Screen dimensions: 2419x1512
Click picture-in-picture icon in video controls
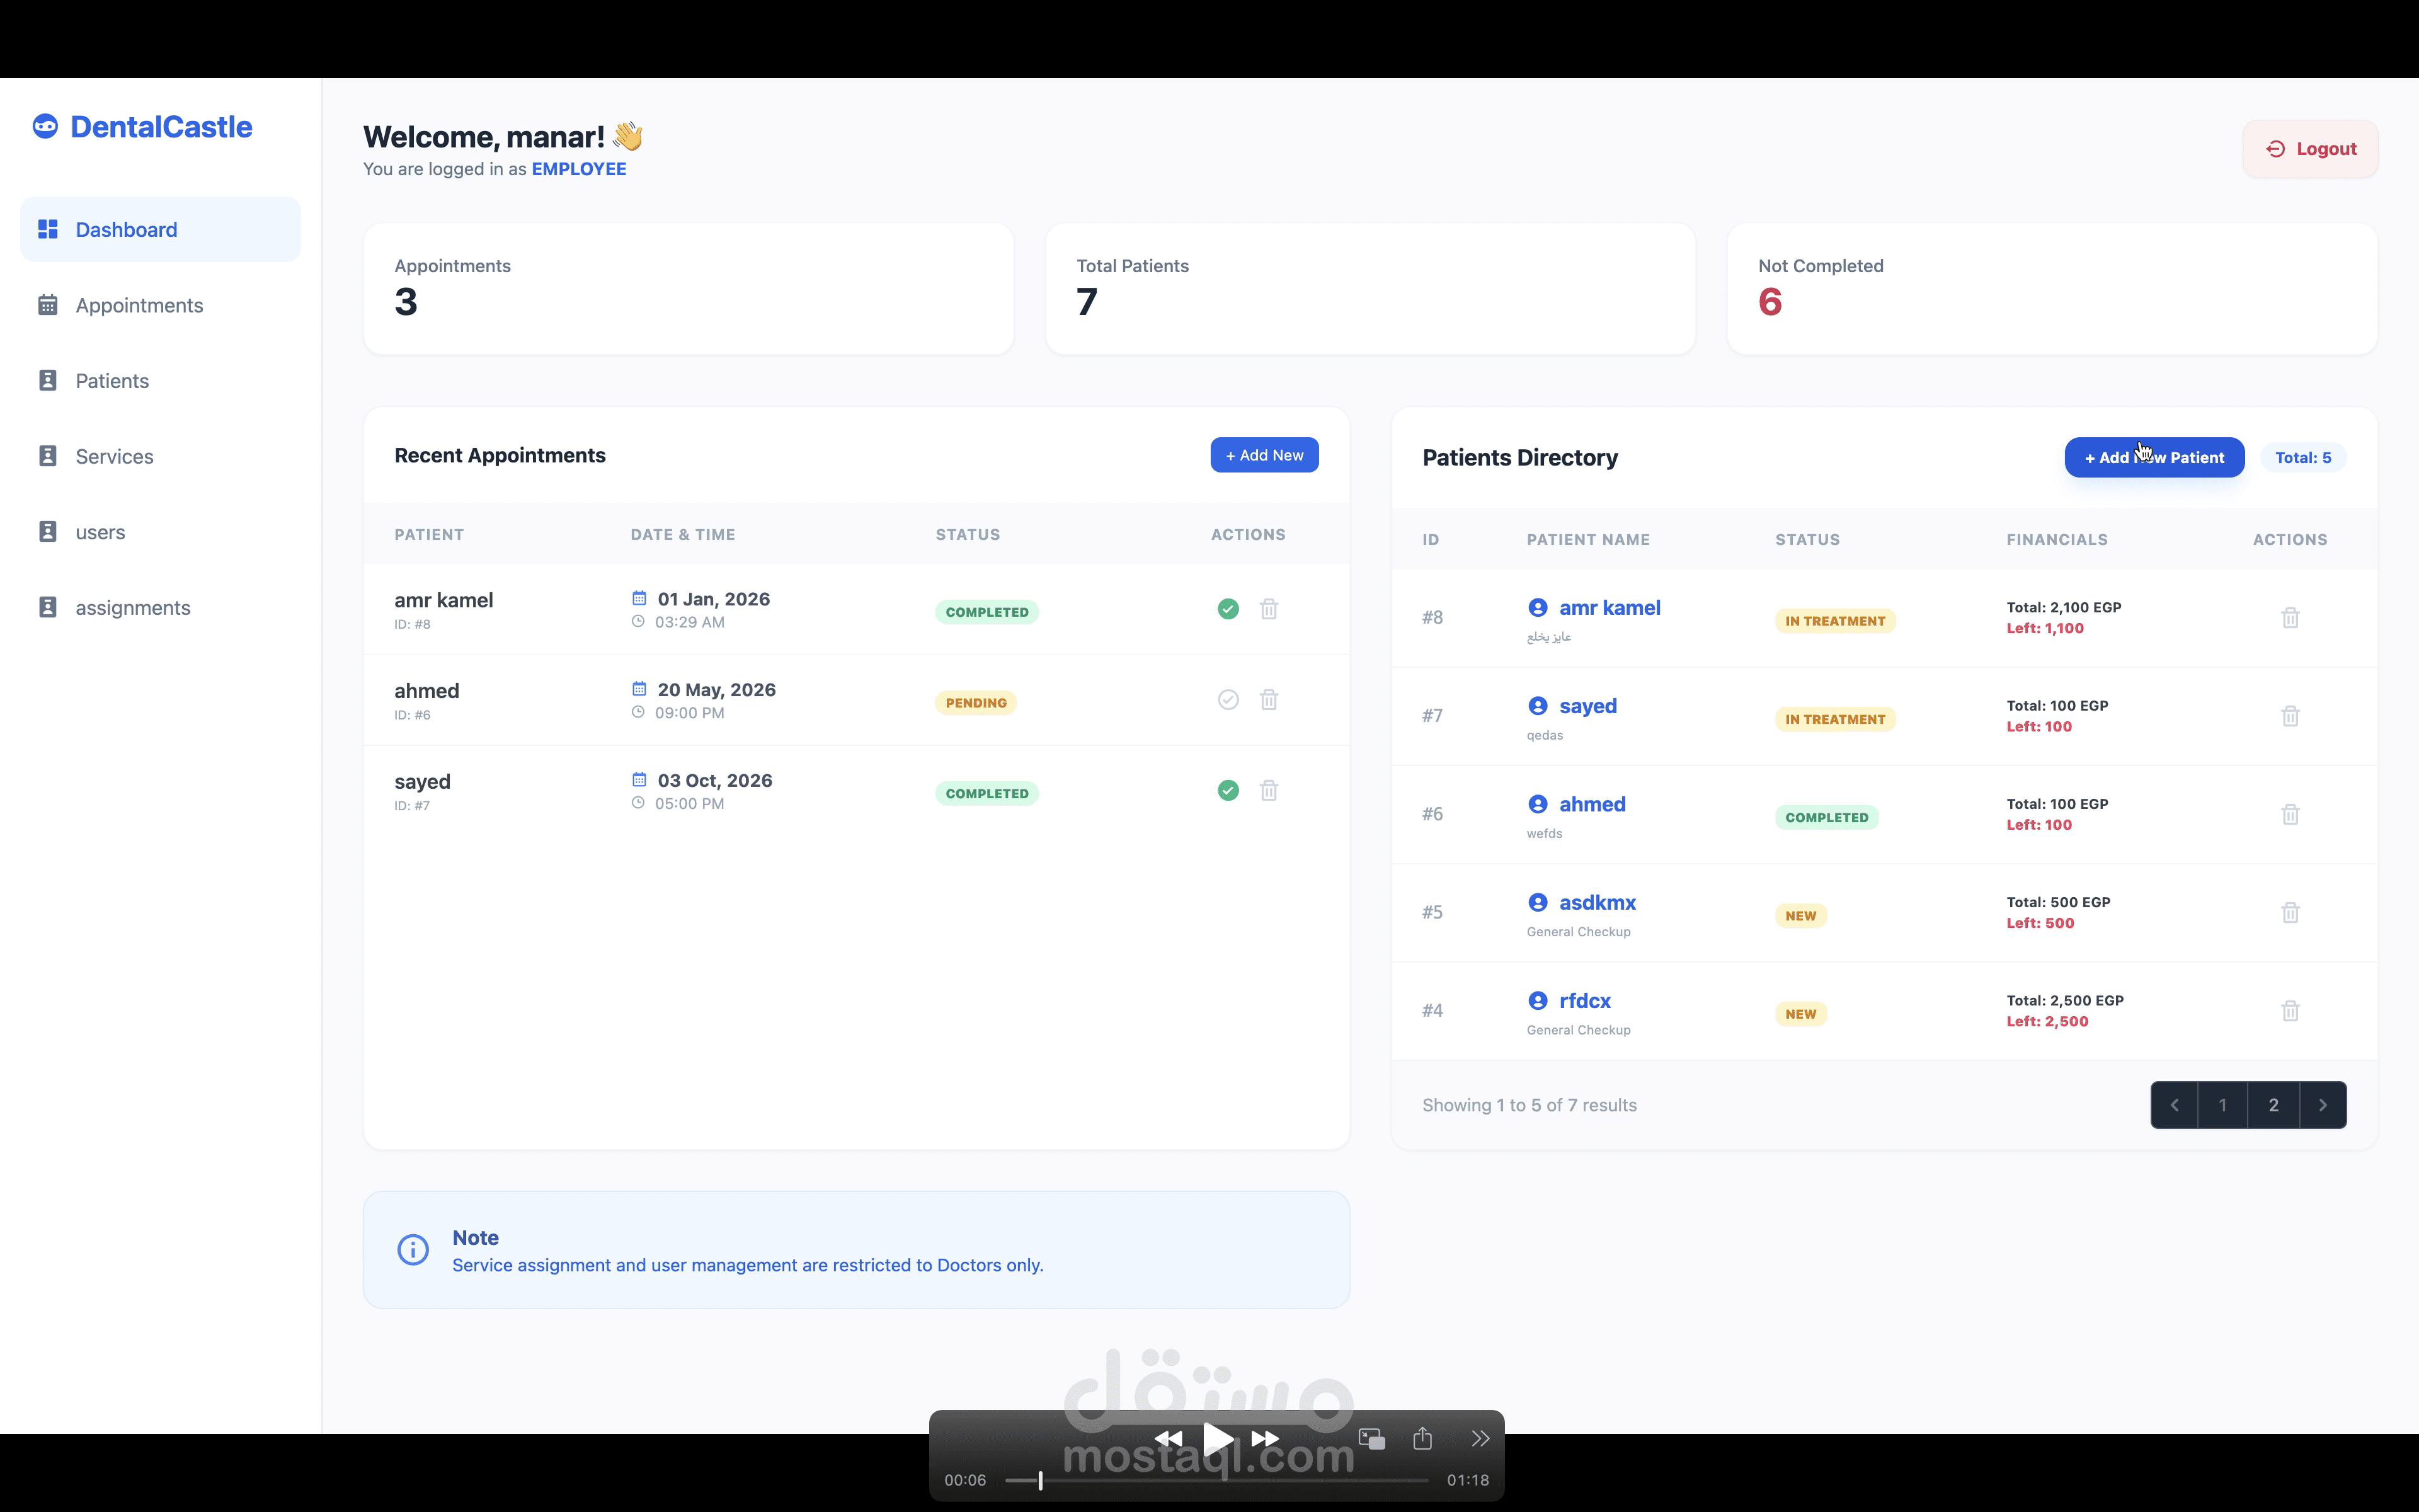[1371, 1439]
